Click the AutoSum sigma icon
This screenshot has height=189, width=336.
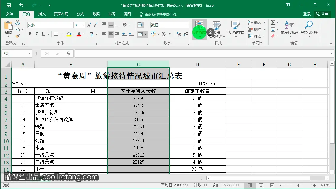[273, 22]
